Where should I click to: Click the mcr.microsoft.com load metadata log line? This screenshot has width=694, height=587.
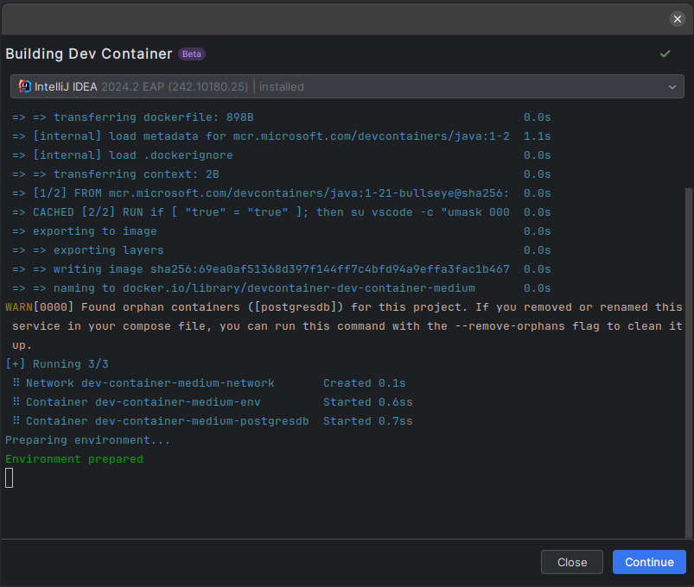pyautogui.click(x=282, y=136)
